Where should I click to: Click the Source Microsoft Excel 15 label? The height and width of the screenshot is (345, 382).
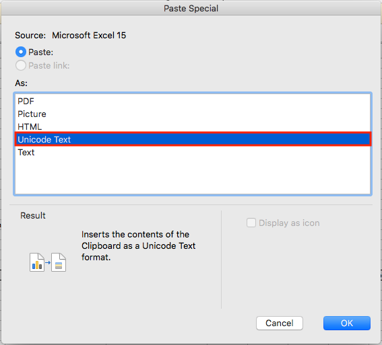click(x=71, y=35)
